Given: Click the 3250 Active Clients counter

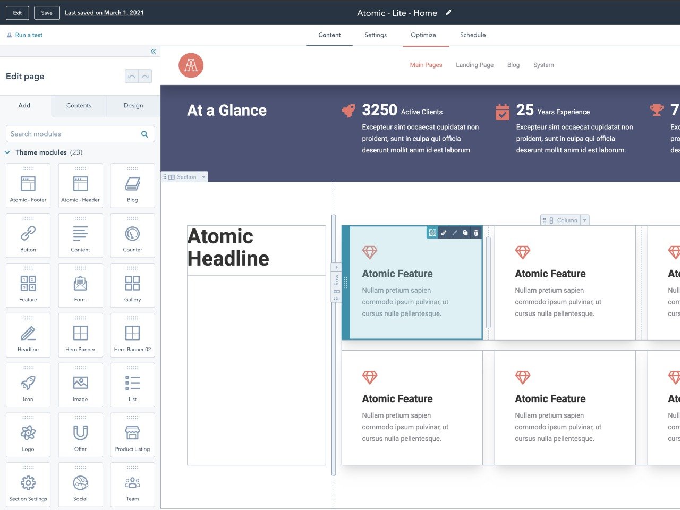Looking at the screenshot, I should click(402, 110).
